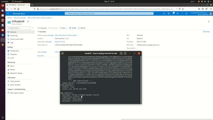Image resolution: width=213 pixels, height=120 pixels.
Task: Click Resource groups breadcrumb
Action: (20, 18)
